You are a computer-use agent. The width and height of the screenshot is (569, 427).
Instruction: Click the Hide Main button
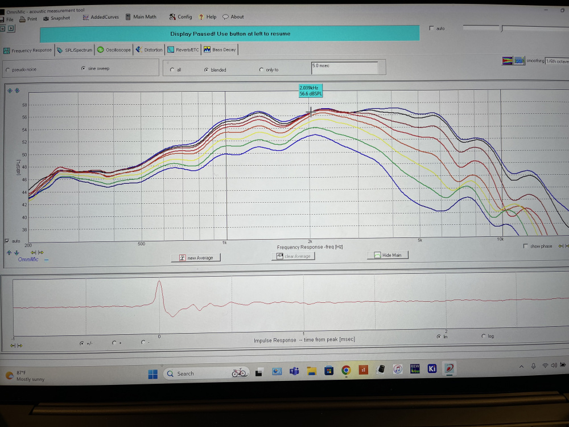click(x=387, y=255)
